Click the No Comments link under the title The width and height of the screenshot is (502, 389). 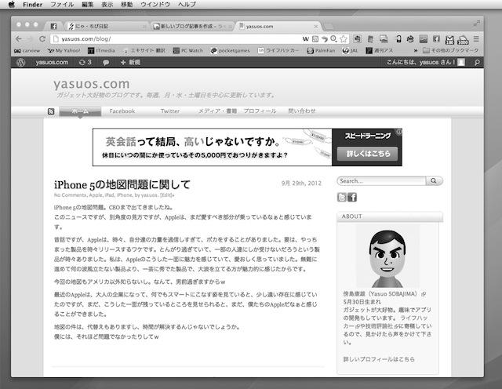click(x=70, y=195)
